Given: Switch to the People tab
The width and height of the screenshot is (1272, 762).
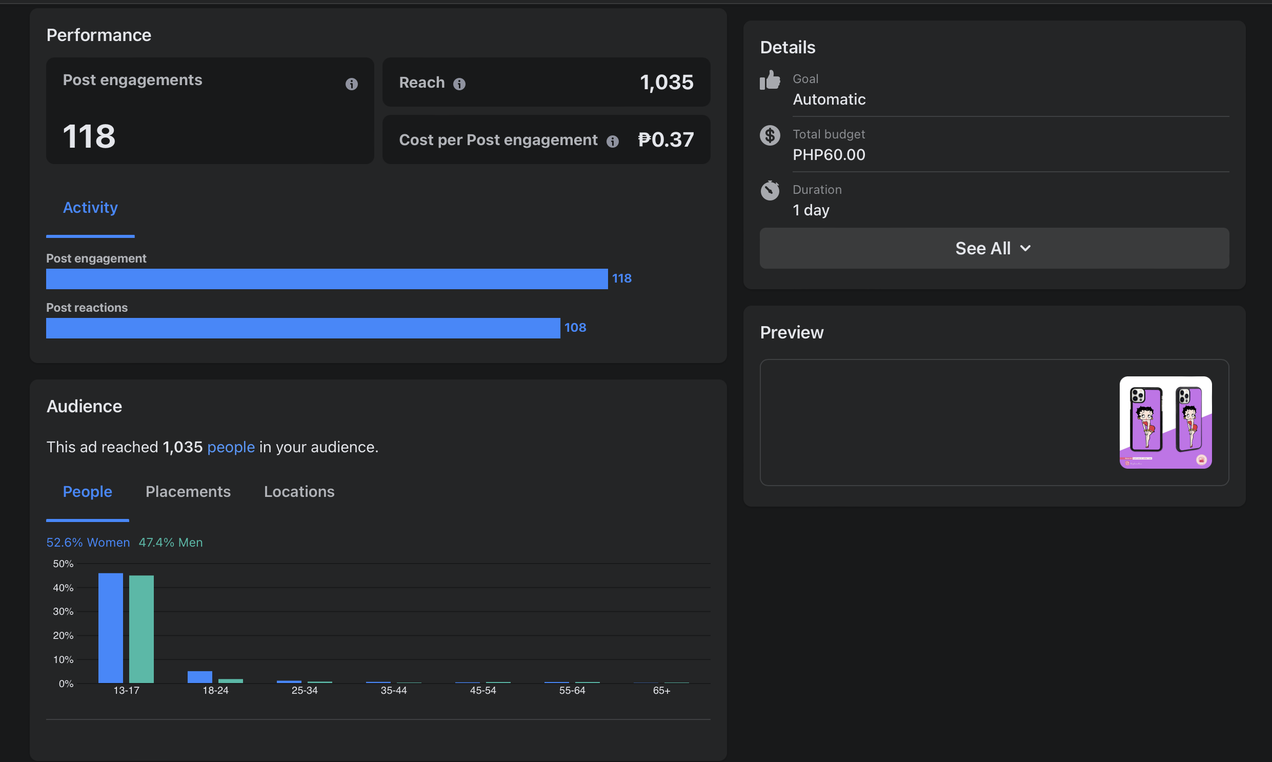Looking at the screenshot, I should coord(87,491).
